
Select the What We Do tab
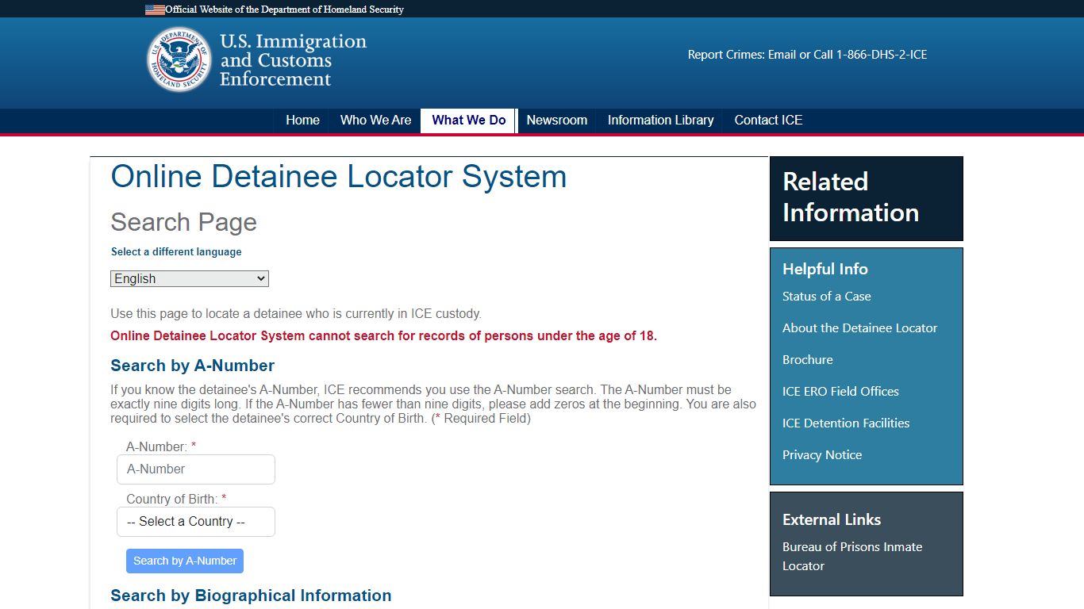click(468, 121)
